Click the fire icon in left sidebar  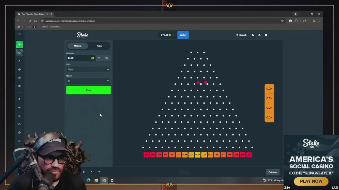tap(19, 99)
